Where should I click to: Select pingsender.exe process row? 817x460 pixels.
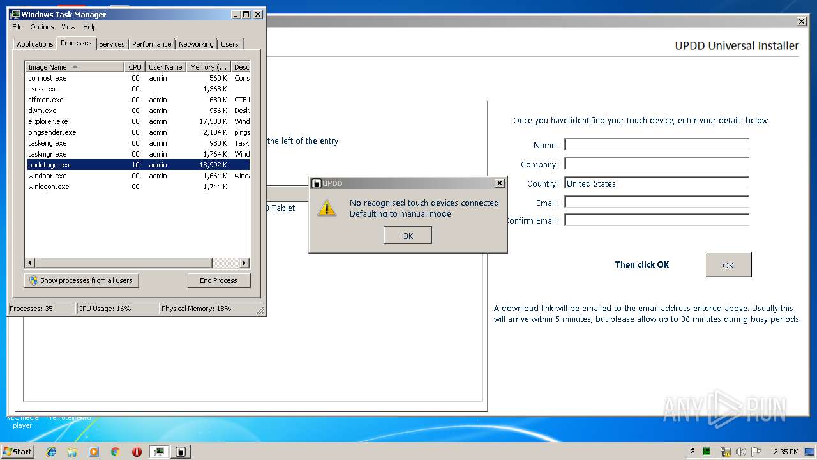[x=137, y=132]
